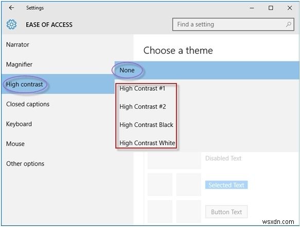Choose High Contrast #1 theme
300x227 pixels.
(x=142, y=88)
